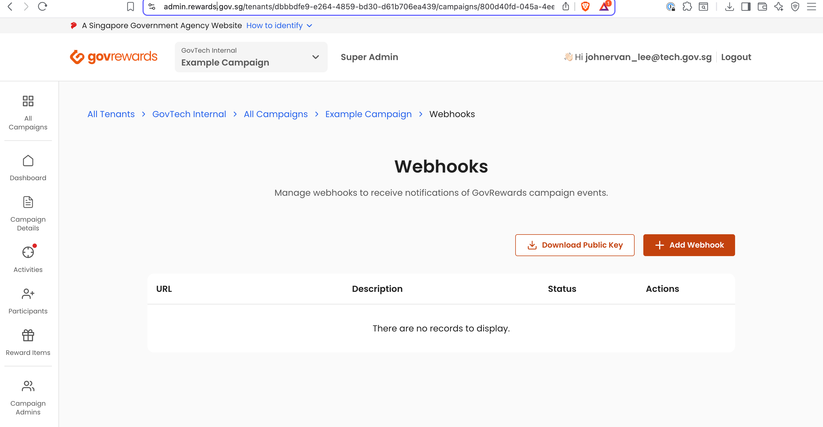Open Brave Rewards triangle icon
The width and height of the screenshot is (823, 427).
604,6
